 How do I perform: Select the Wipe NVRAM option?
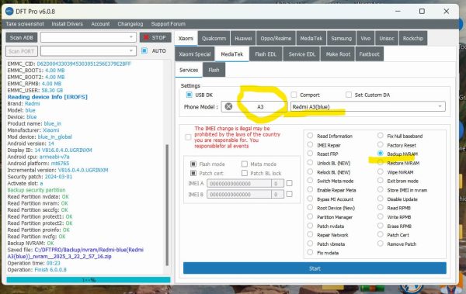click(396, 172)
